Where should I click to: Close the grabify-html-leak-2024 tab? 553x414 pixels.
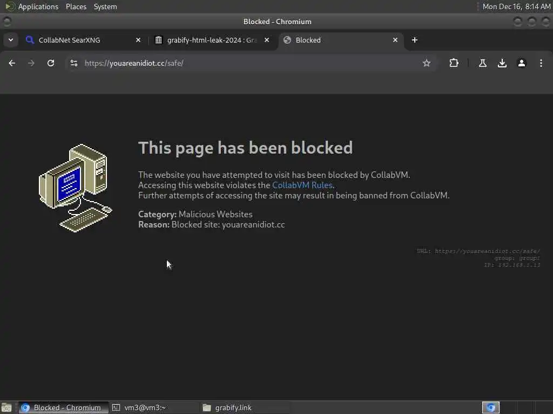pos(267,40)
